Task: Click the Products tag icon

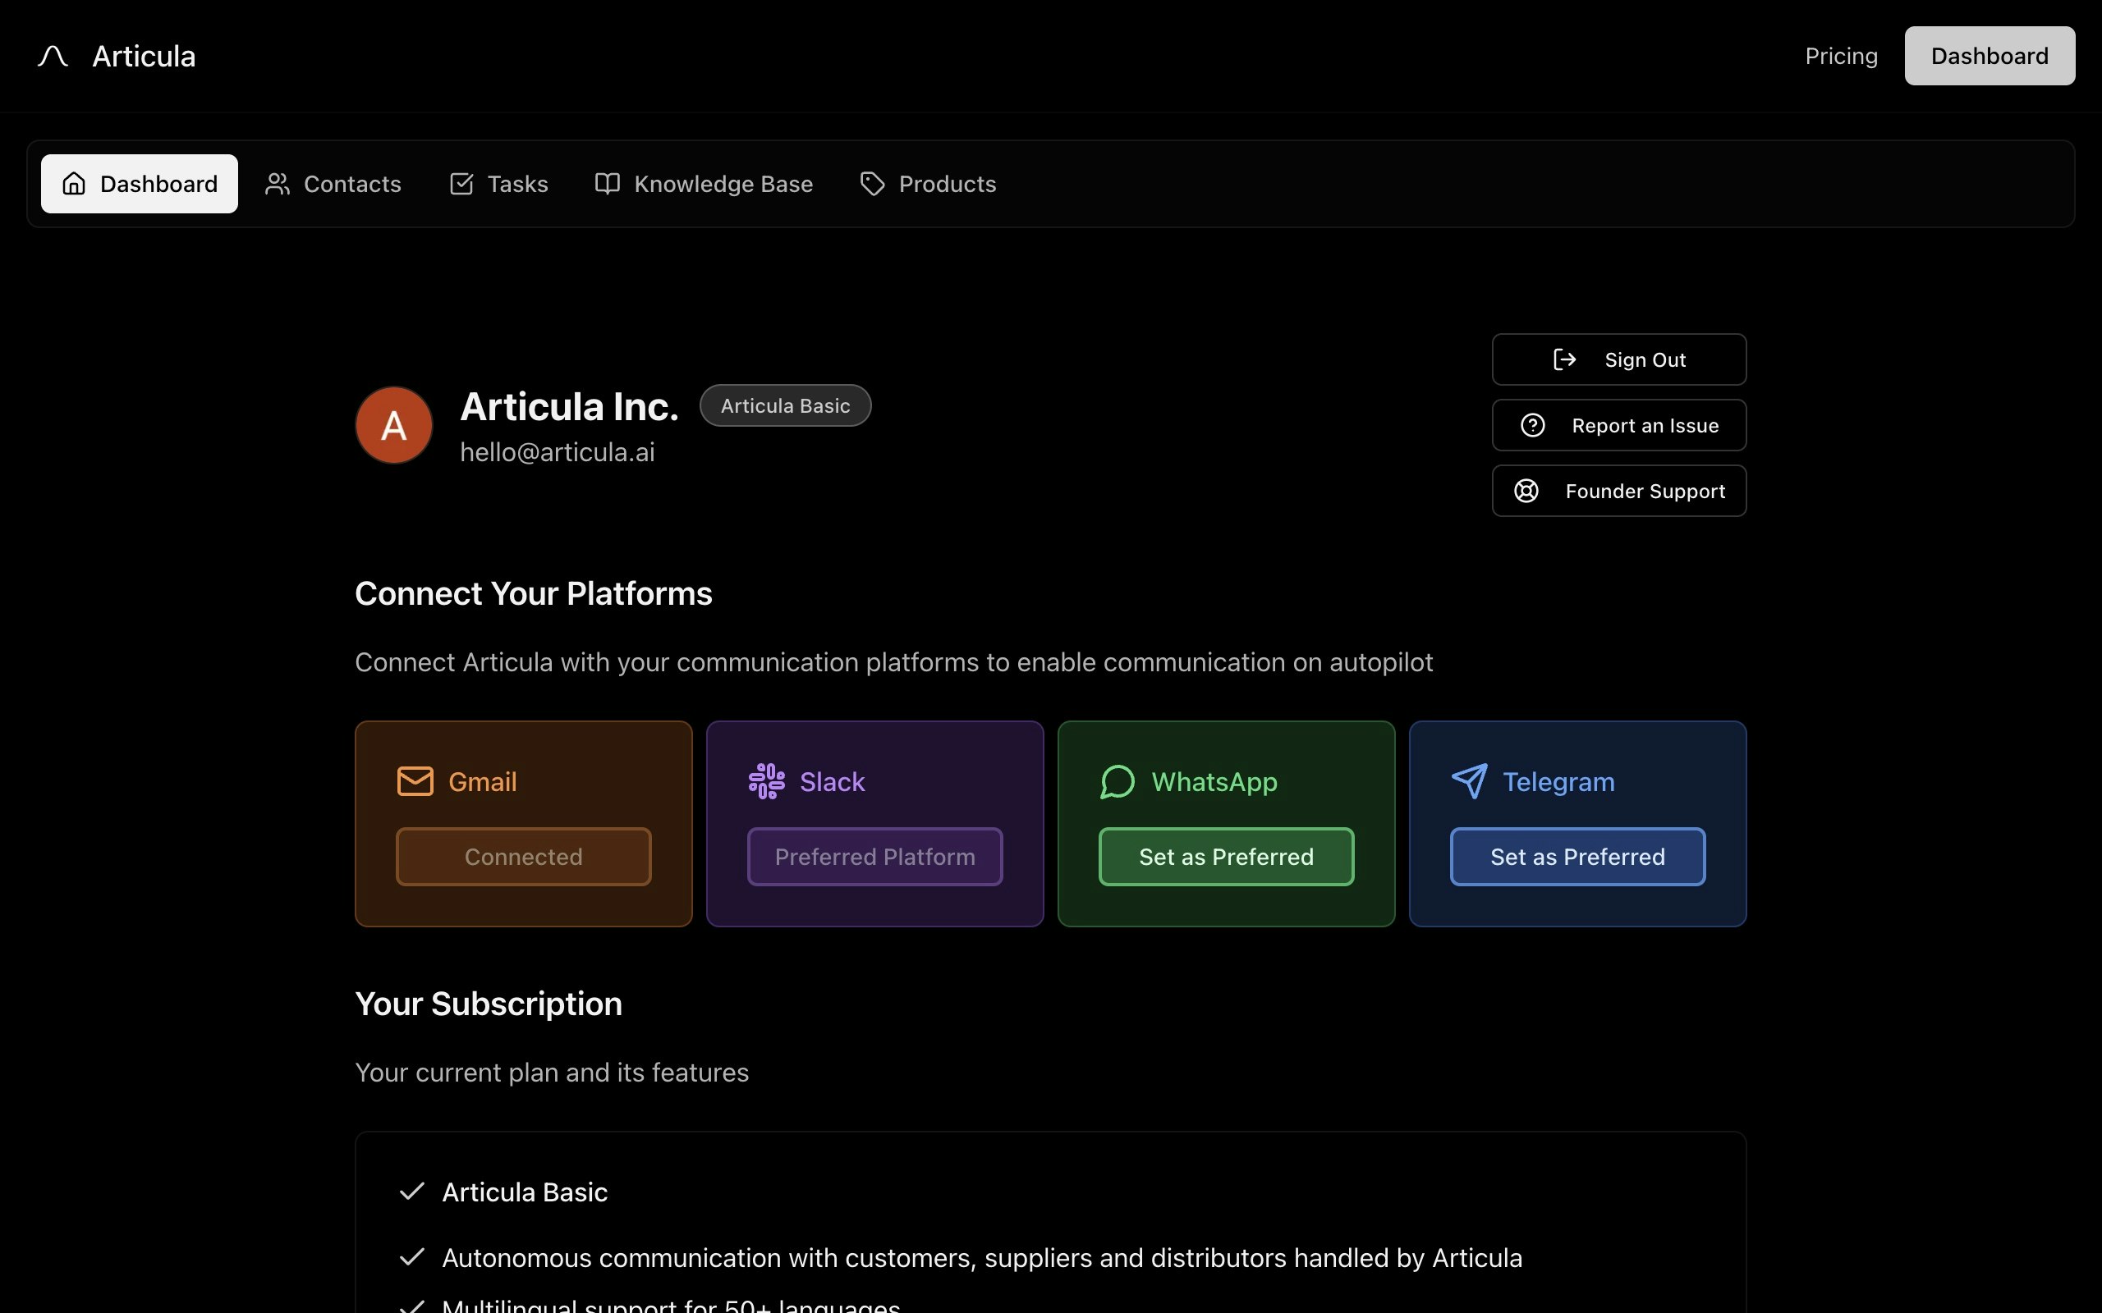Action: [x=872, y=183]
